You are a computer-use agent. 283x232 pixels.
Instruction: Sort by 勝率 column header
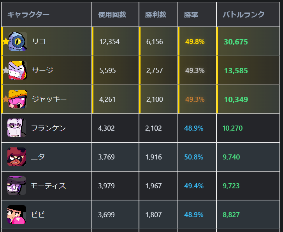coord(191,15)
